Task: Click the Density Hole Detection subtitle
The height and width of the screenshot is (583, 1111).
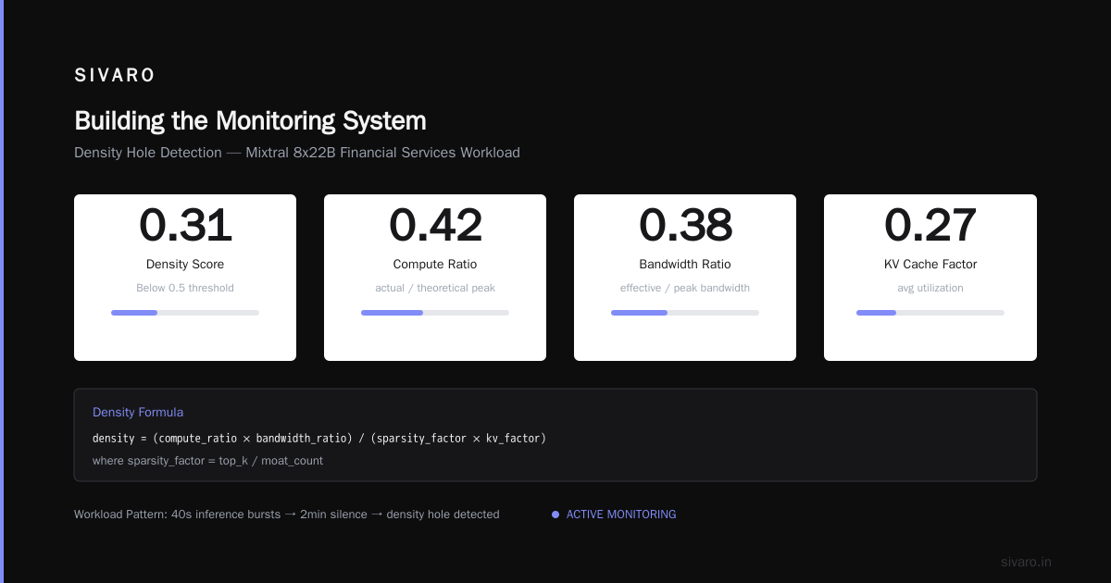Action: click(x=297, y=153)
